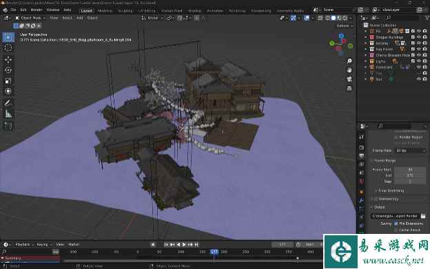Enable the Cache Result checkbox
430x269 pixels.
[396, 230]
